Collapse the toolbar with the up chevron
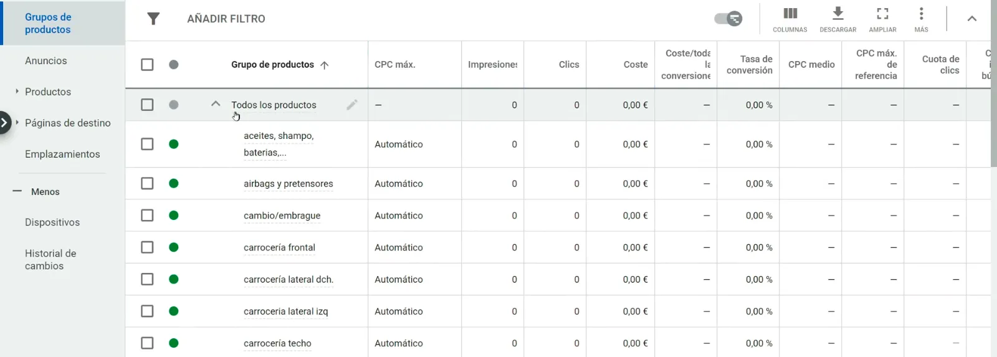 tap(971, 19)
